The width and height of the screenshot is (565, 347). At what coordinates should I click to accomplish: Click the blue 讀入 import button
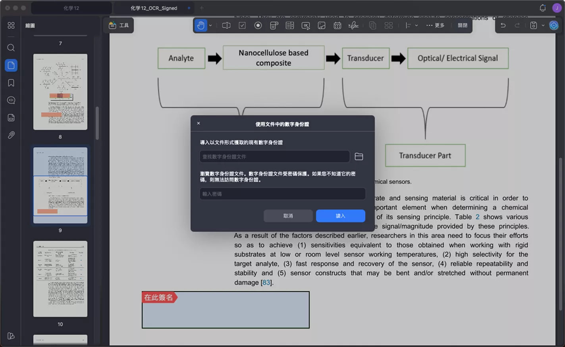click(341, 216)
